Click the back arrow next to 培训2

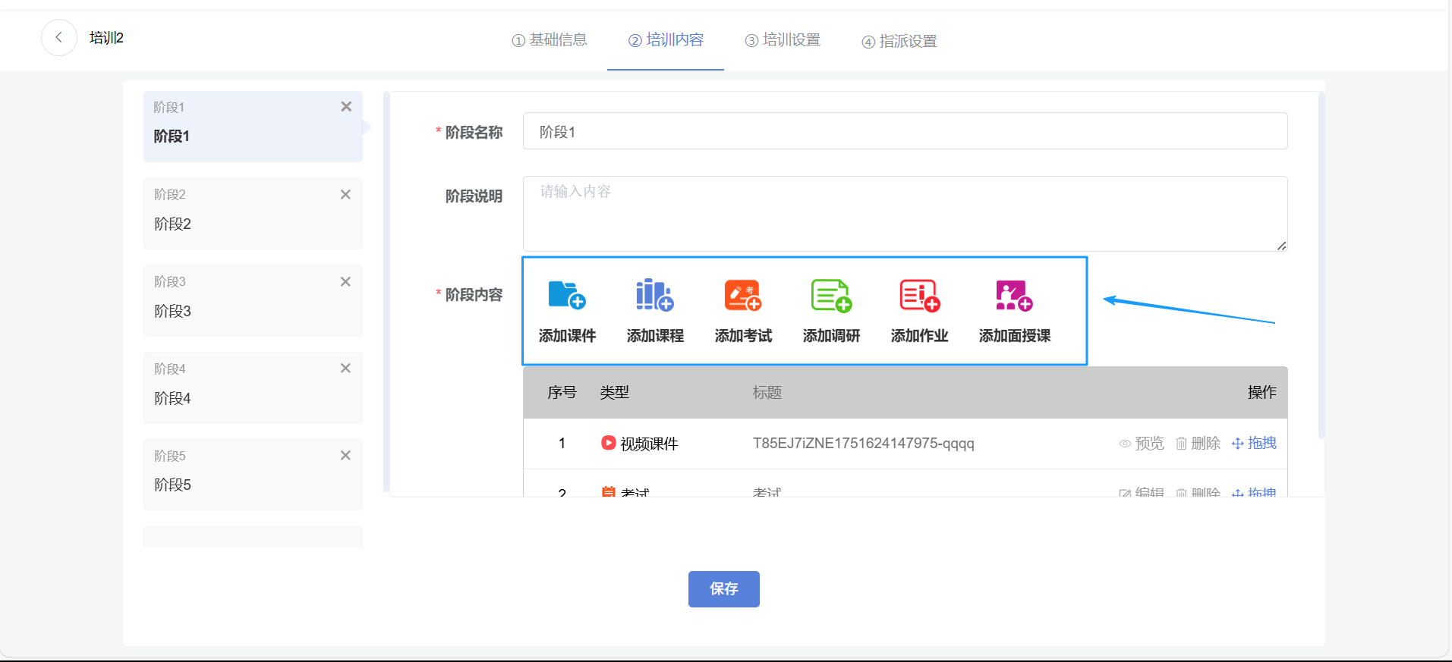[59, 37]
